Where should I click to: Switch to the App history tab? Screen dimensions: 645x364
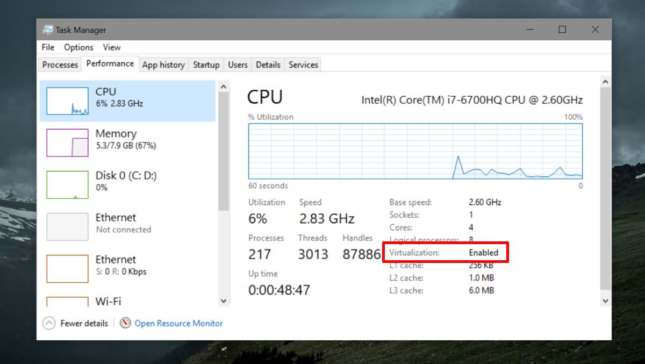(x=163, y=65)
